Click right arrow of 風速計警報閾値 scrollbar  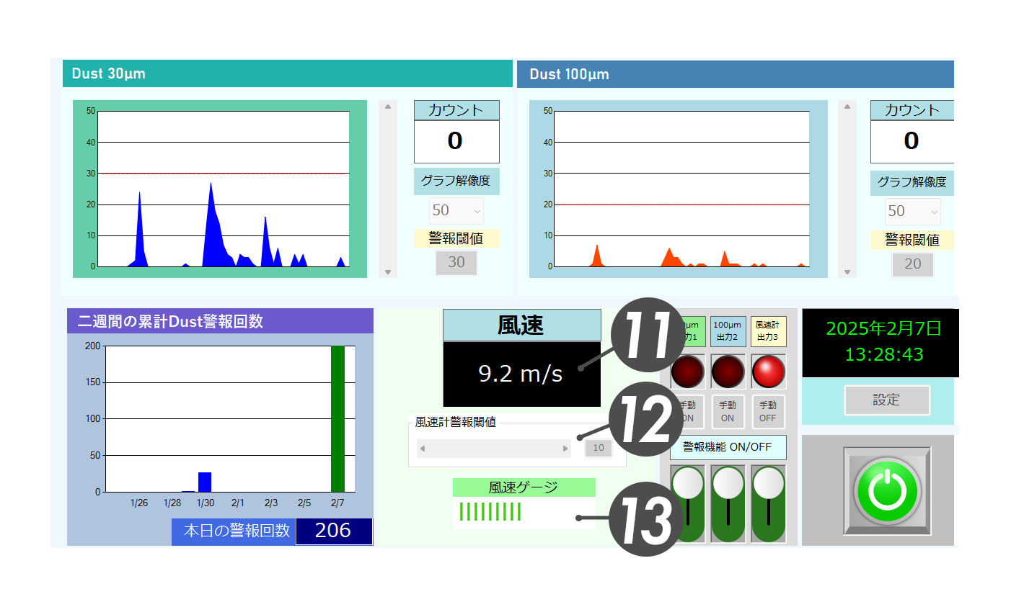(x=565, y=449)
